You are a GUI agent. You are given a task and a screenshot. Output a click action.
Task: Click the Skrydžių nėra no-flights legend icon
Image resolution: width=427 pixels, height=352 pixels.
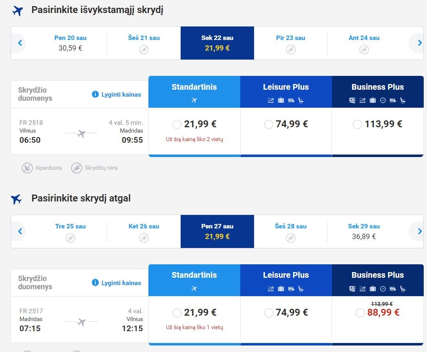point(77,168)
